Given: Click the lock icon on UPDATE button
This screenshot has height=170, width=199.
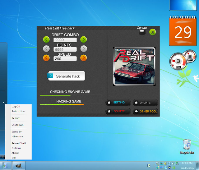Looking at the screenshot, I should pos(136,102).
